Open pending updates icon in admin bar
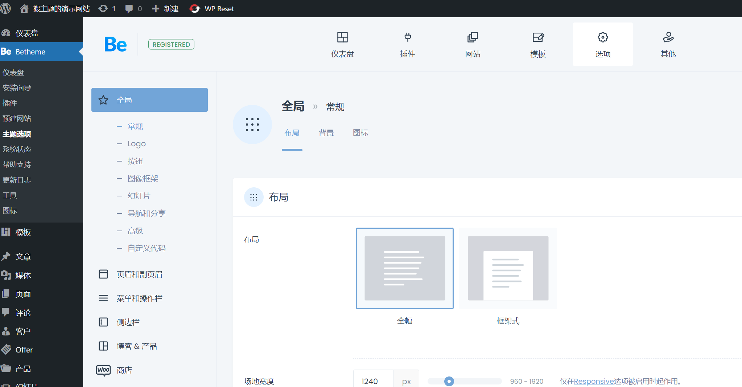The image size is (742, 387). coord(103,8)
